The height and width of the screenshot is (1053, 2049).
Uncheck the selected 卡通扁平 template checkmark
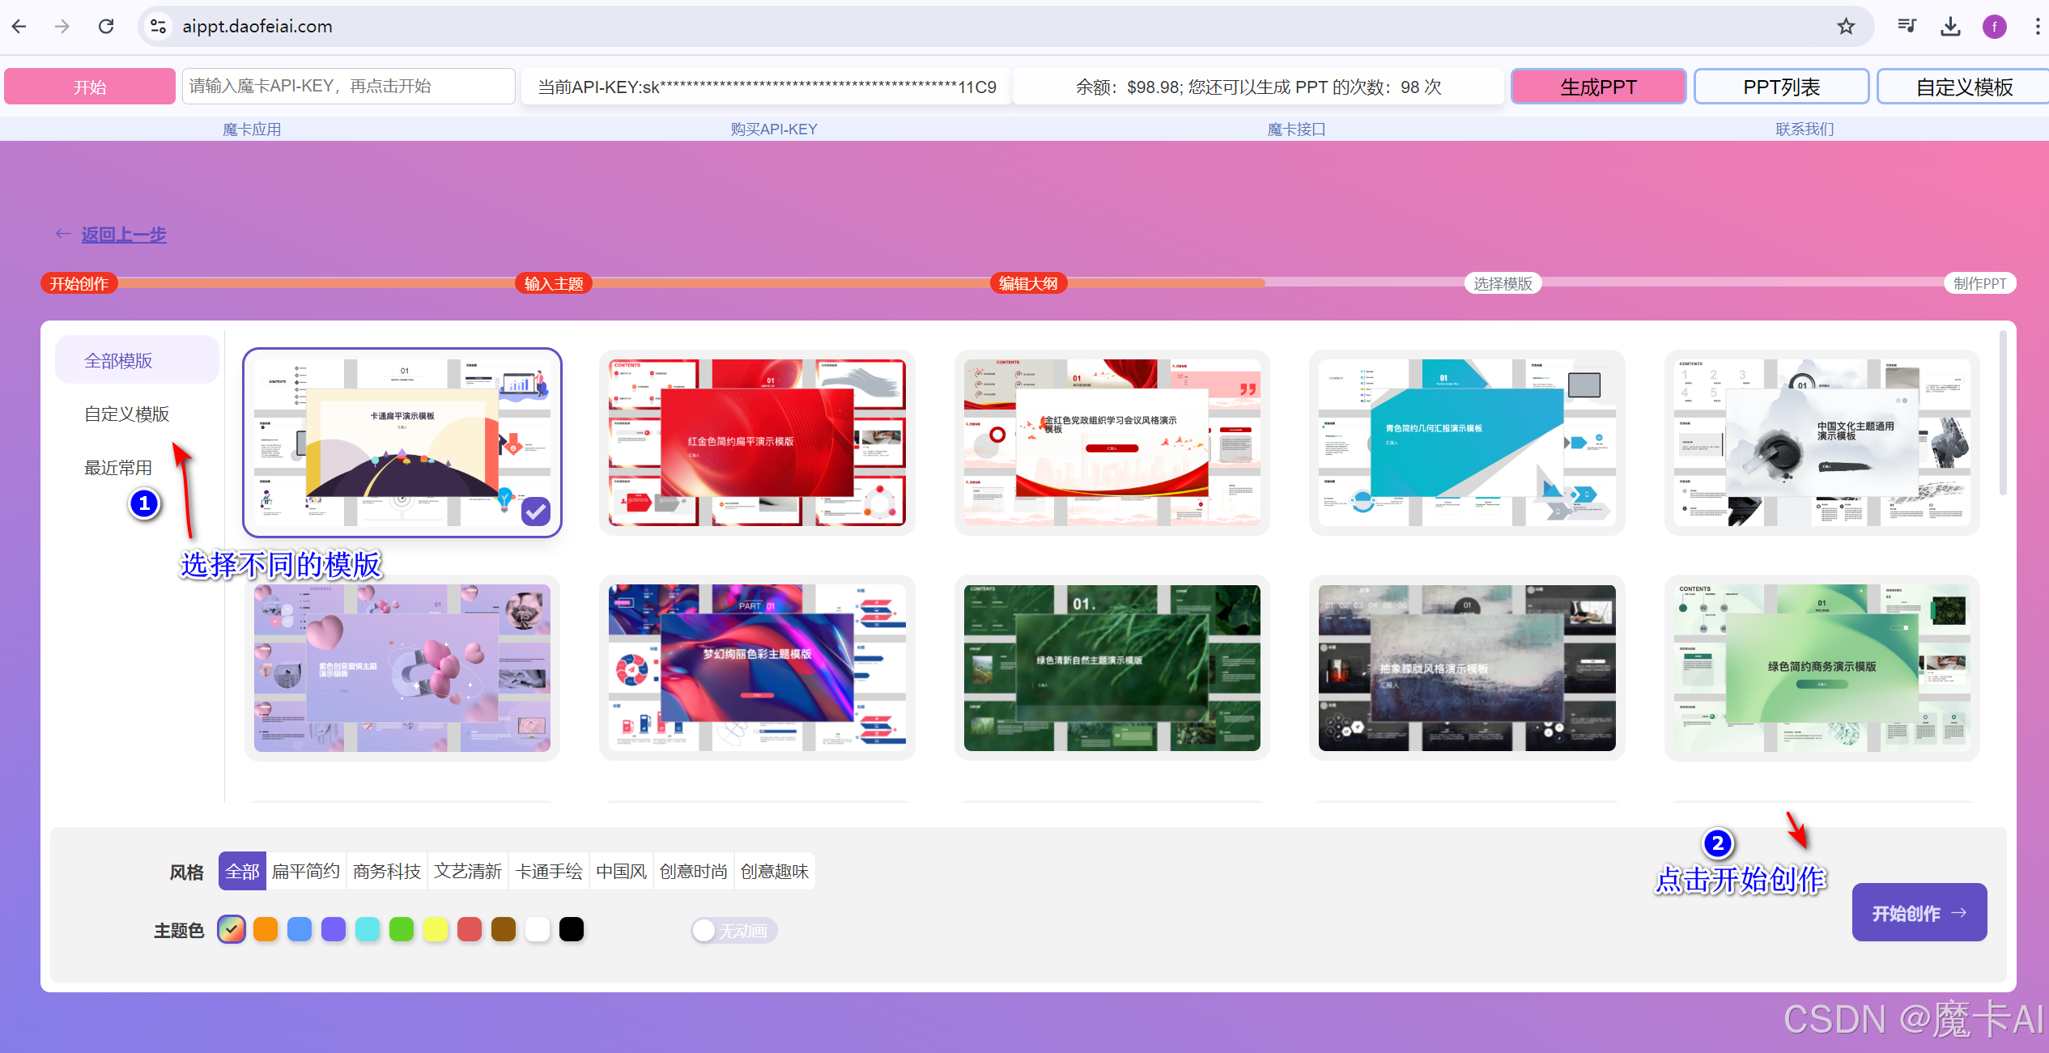[x=536, y=511]
